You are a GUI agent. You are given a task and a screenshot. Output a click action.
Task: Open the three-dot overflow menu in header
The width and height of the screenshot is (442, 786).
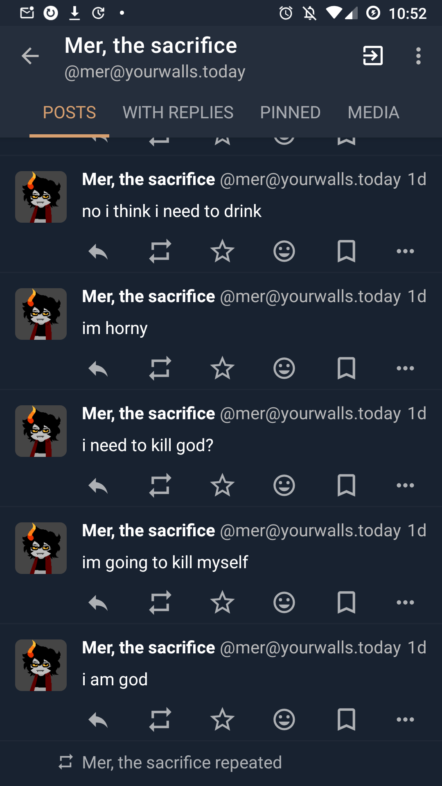[x=418, y=56]
